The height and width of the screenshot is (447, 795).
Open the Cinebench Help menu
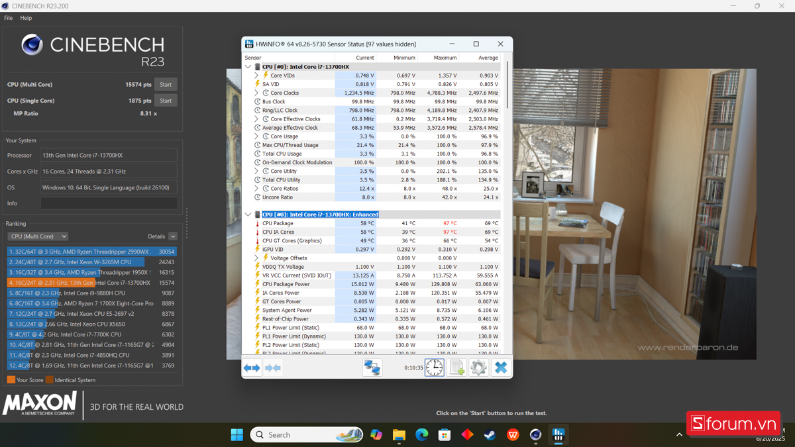click(x=26, y=18)
